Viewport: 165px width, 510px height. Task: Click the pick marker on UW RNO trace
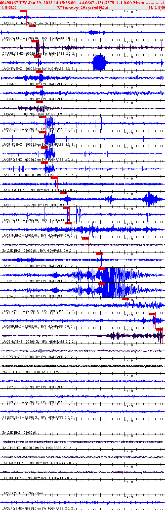[x=42, y=132]
